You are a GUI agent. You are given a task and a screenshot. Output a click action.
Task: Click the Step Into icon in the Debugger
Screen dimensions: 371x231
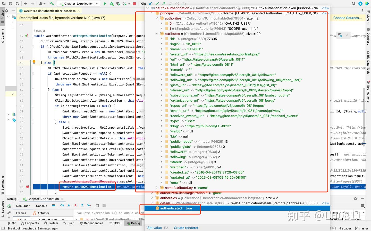[69, 206]
